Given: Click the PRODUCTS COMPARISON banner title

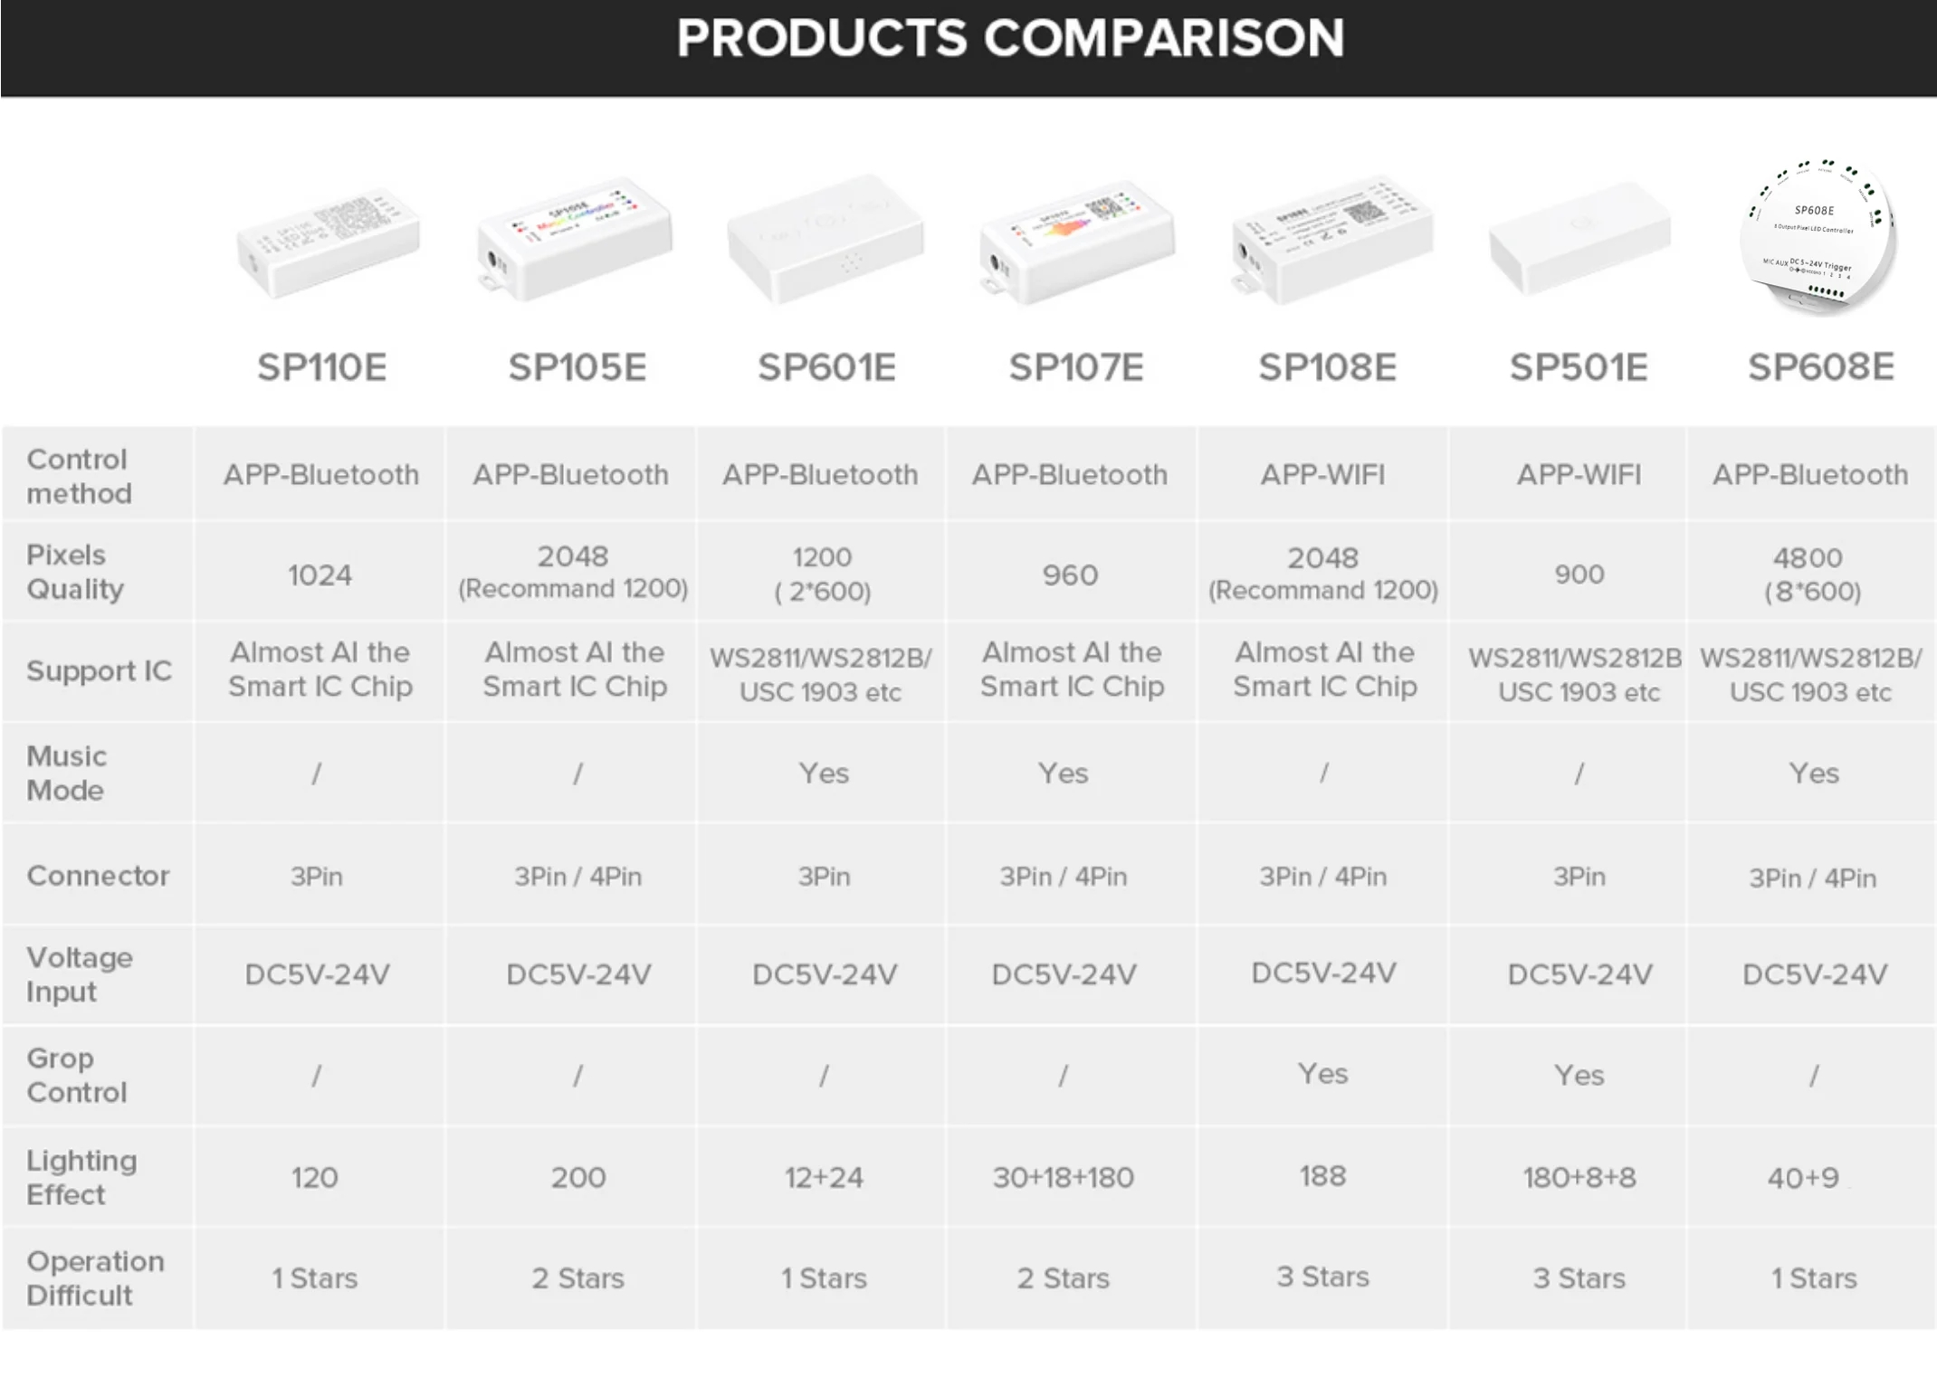Looking at the screenshot, I should [1010, 38].
